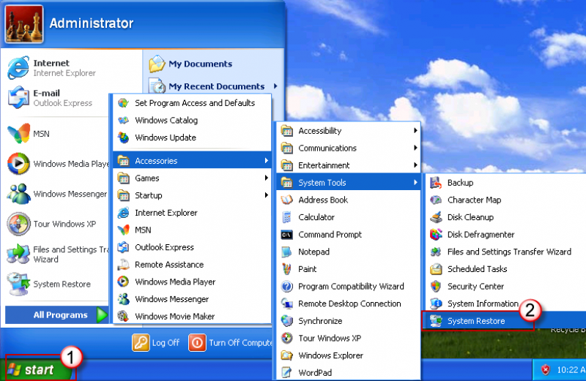This screenshot has width=586, height=381.
Task: Expand the Accessibility submenu arrow
Action: 415,131
